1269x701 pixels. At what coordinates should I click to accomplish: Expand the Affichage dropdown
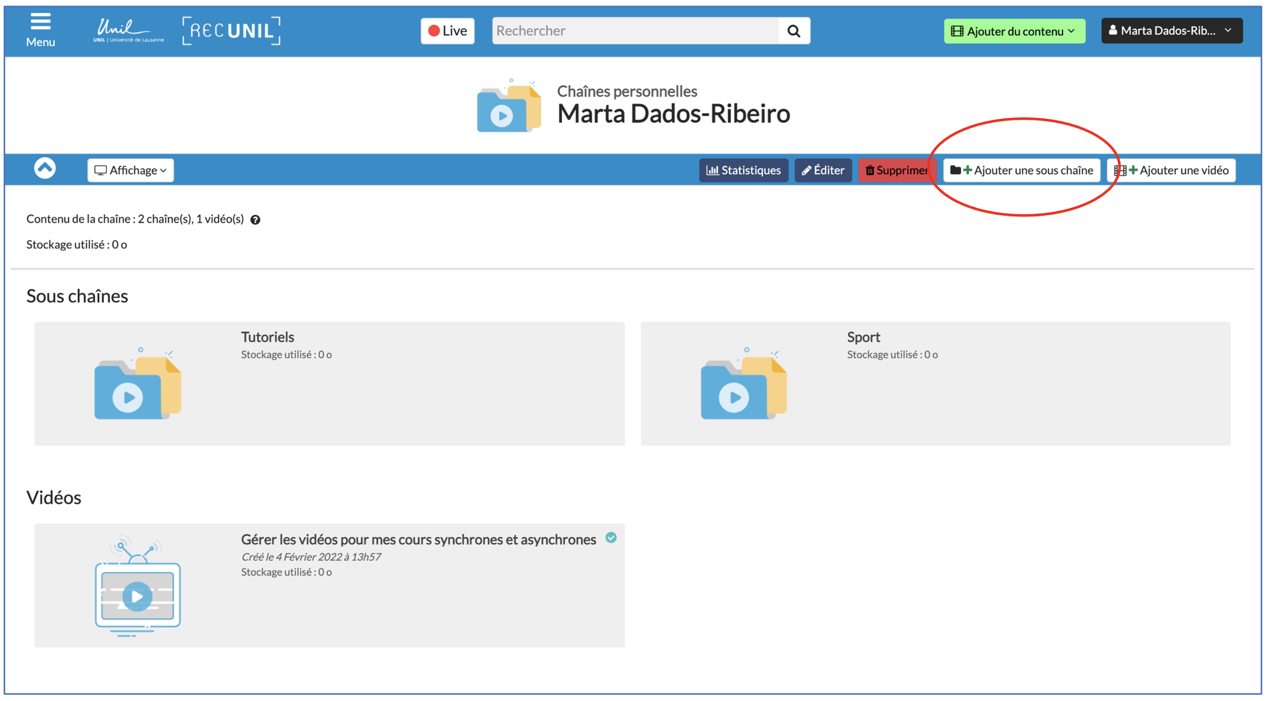(131, 170)
